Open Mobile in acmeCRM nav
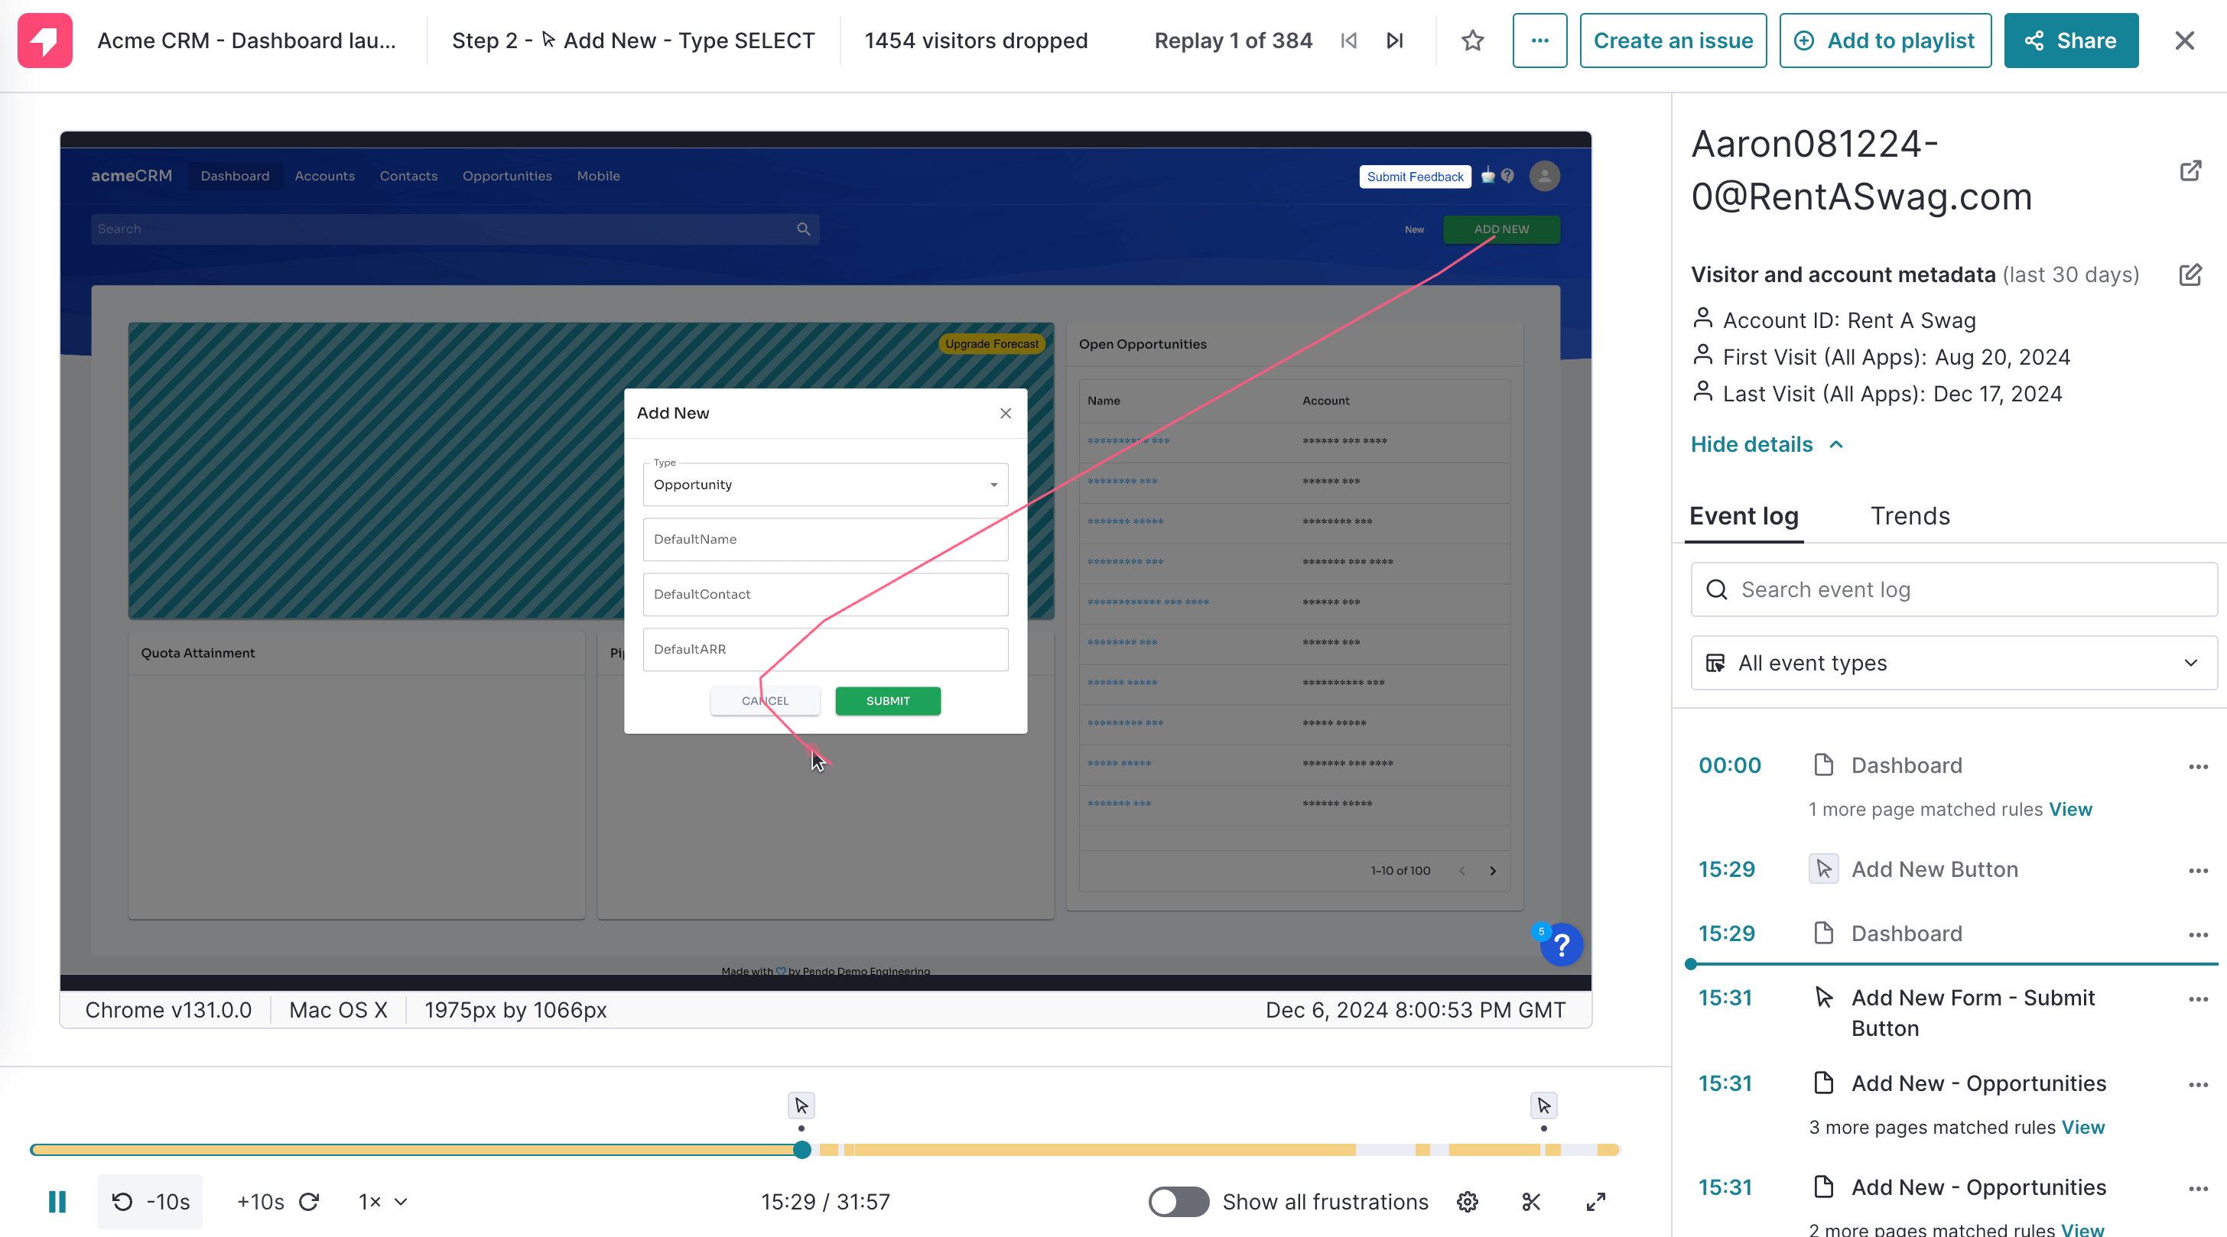 click(598, 177)
